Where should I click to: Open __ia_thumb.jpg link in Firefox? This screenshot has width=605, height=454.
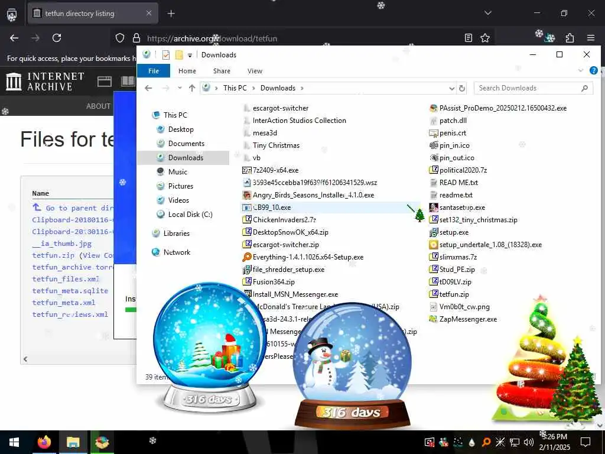[x=61, y=244]
